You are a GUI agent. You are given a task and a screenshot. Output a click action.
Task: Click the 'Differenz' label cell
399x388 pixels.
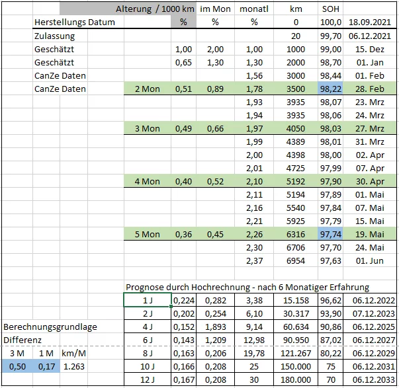coord(24,340)
